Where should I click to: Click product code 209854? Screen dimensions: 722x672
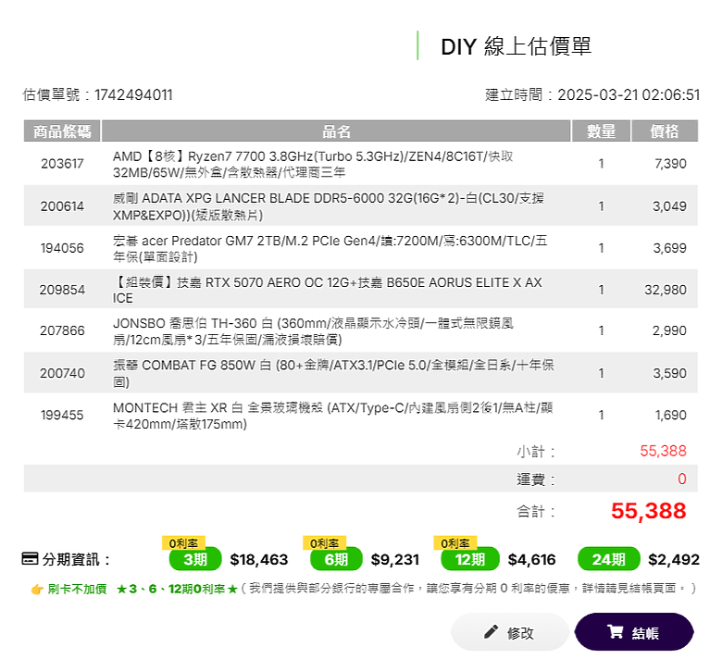coord(62,290)
